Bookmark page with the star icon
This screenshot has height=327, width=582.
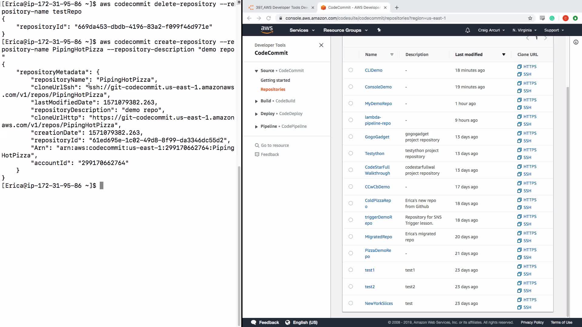(530, 18)
